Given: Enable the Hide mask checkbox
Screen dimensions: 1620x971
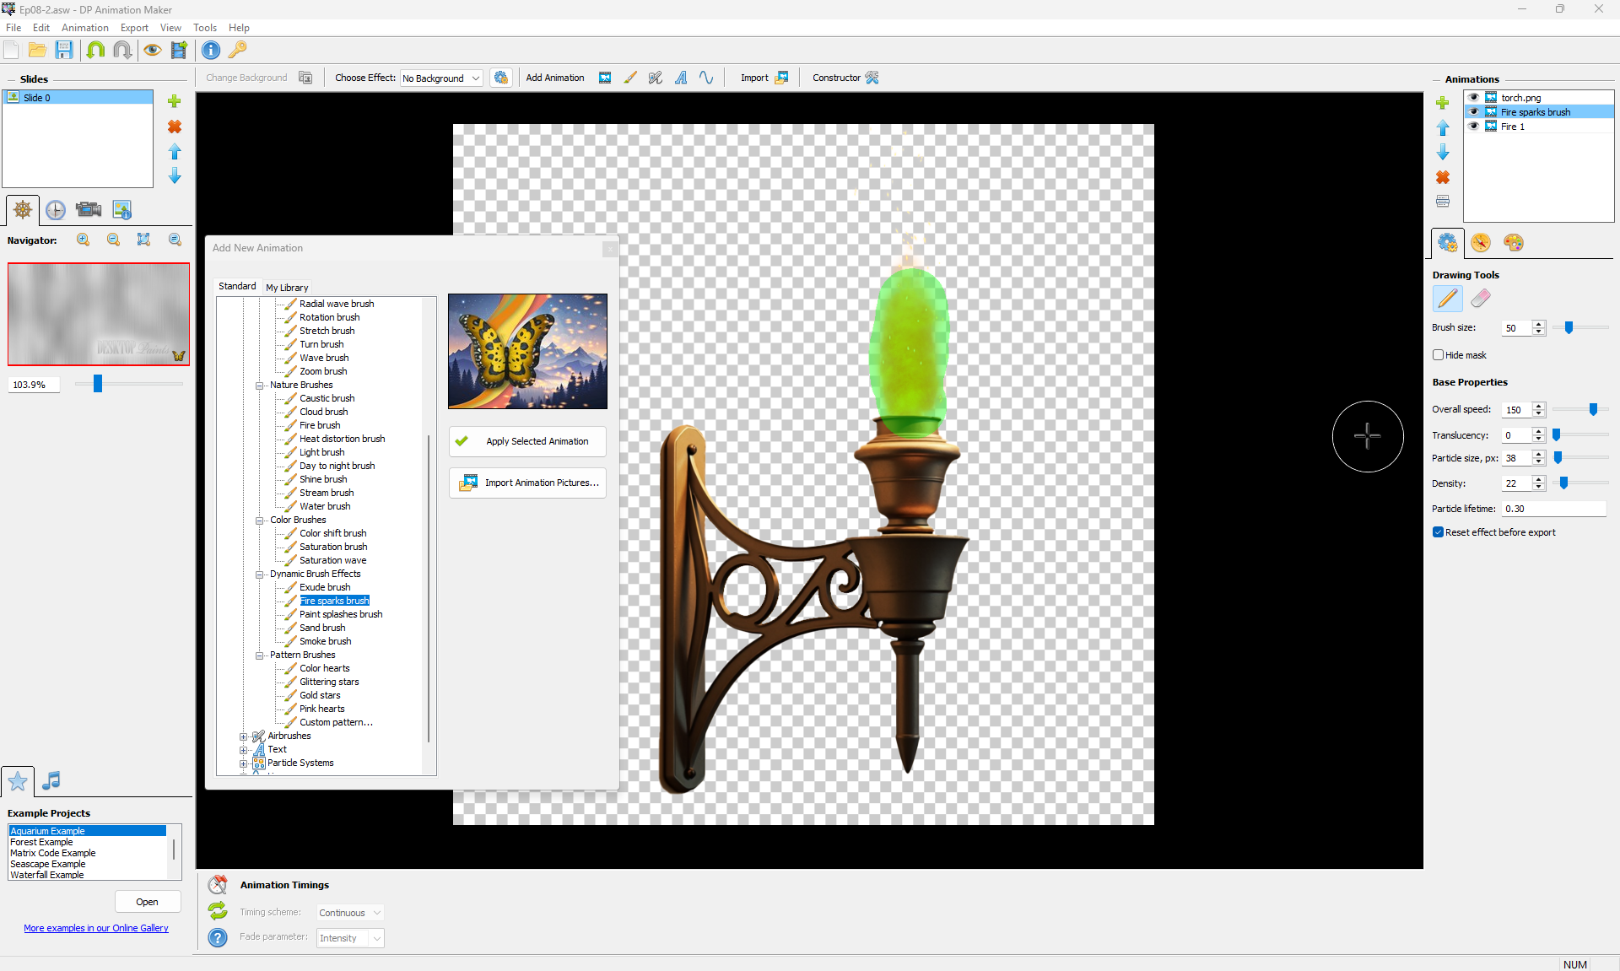Looking at the screenshot, I should point(1439,355).
